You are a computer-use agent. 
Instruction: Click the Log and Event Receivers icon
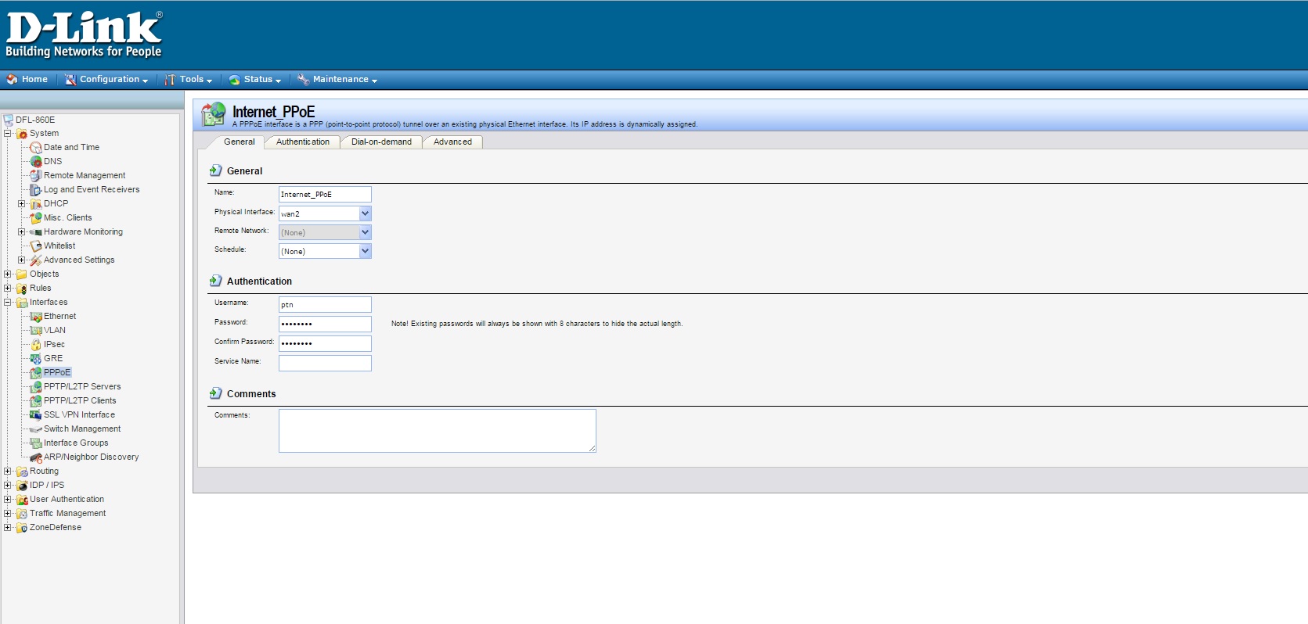pos(36,190)
